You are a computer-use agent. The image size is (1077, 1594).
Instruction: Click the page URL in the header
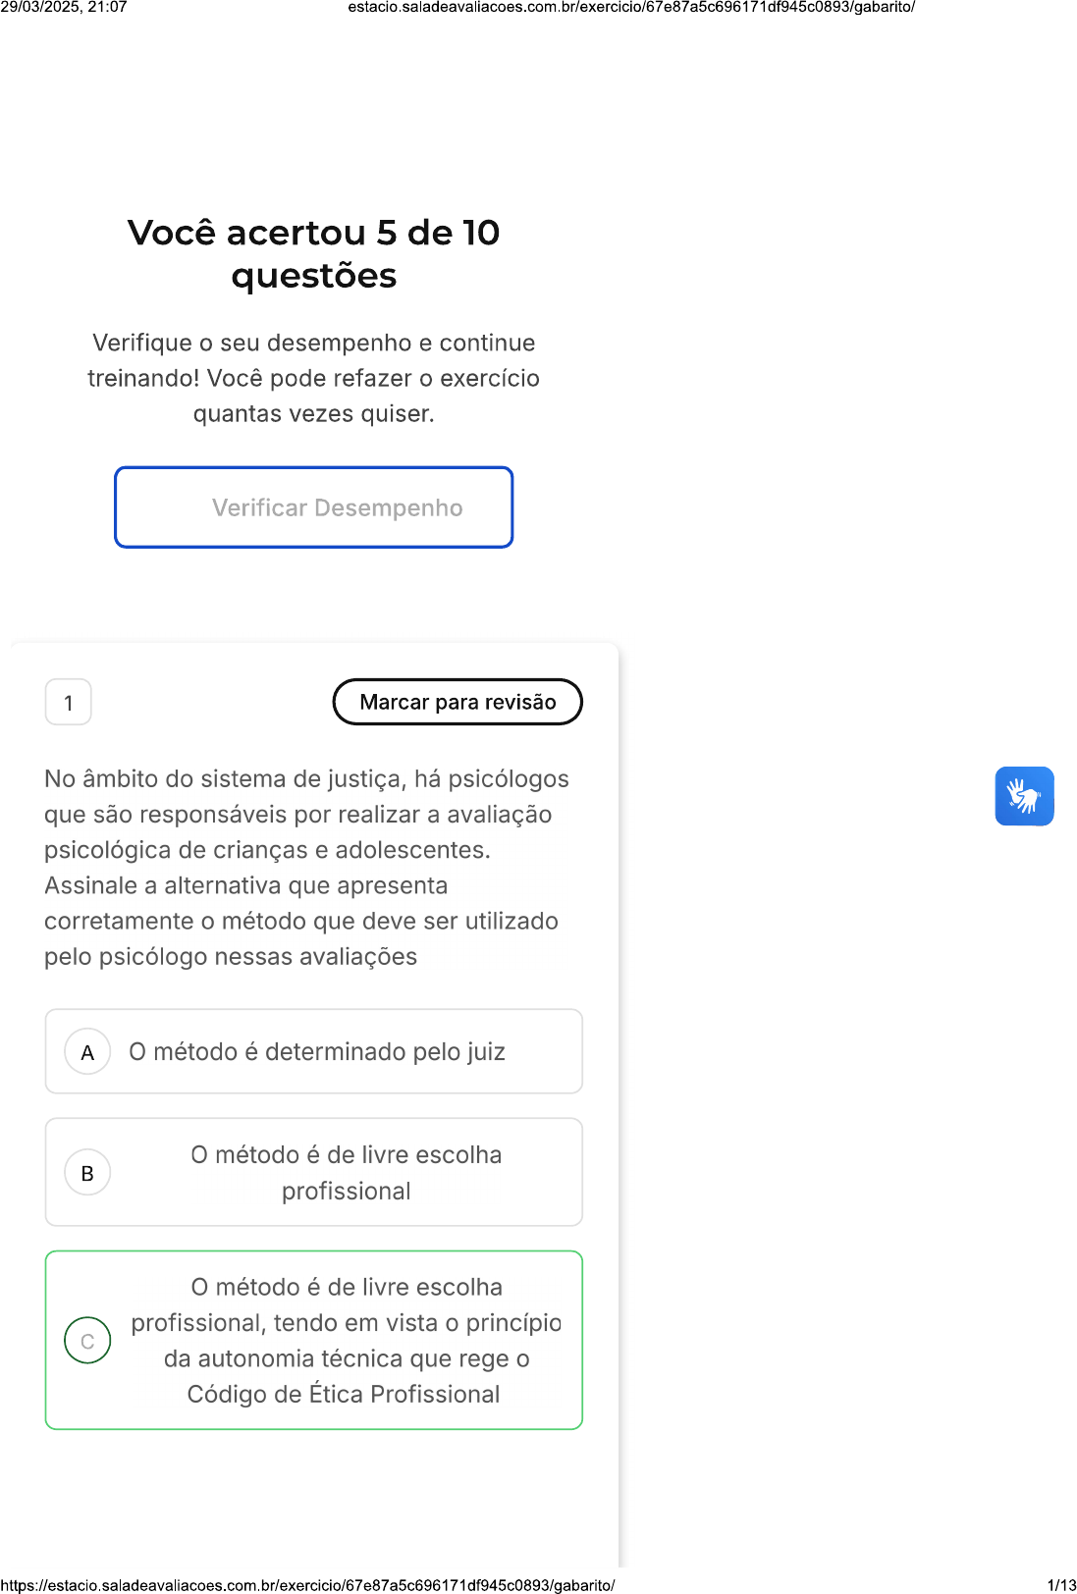tap(631, 7)
